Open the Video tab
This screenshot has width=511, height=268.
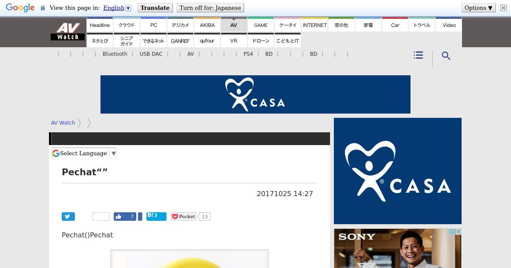[449, 25]
